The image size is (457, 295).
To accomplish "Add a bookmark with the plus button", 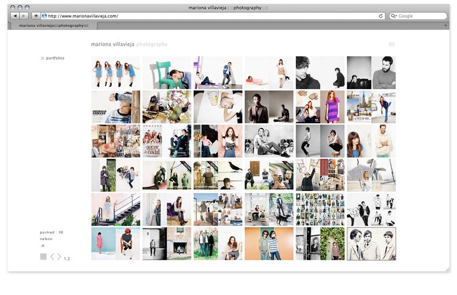I will pos(35,16).
